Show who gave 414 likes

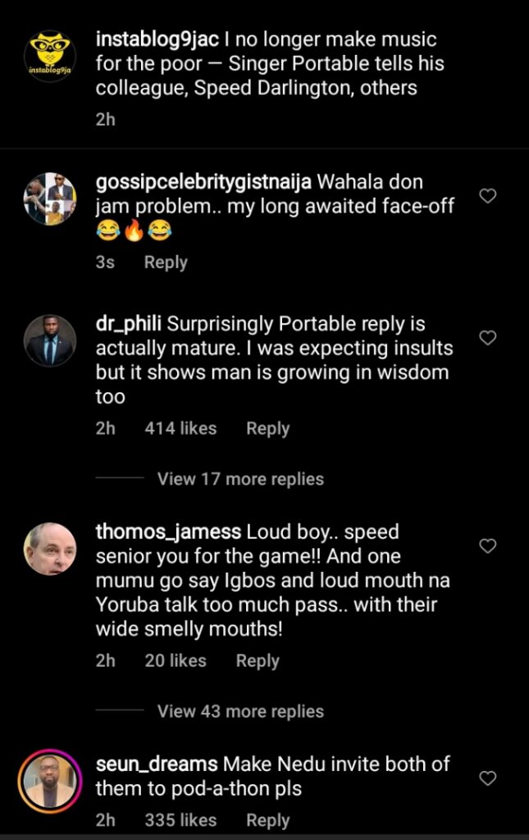click(x=180, y=428)
